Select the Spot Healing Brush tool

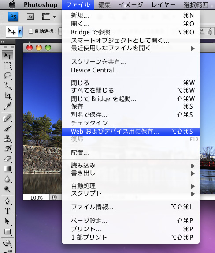(x=7, y=118)
